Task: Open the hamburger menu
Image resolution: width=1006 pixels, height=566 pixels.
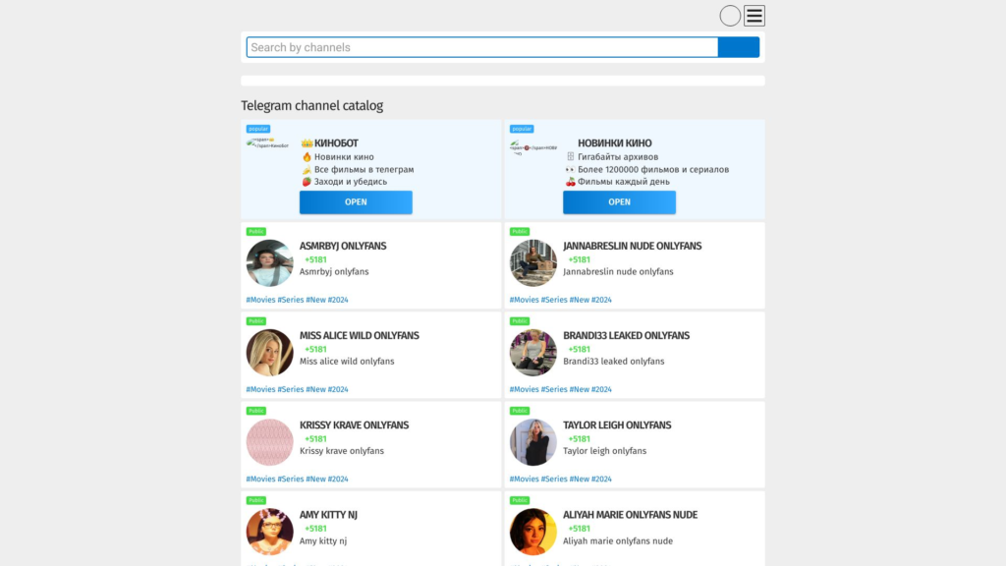Action: point(754,16)
